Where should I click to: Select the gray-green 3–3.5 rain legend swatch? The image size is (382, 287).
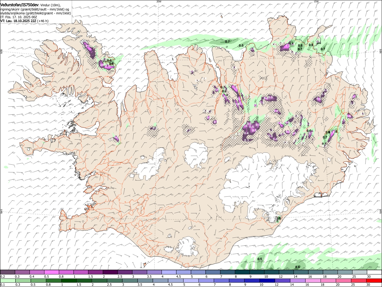(130, 281)
